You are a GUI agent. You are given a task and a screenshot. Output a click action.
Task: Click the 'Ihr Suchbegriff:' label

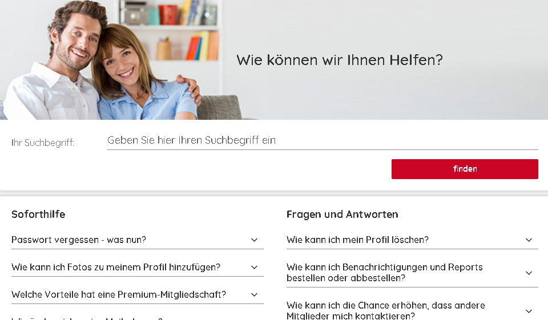pos(43,143)
